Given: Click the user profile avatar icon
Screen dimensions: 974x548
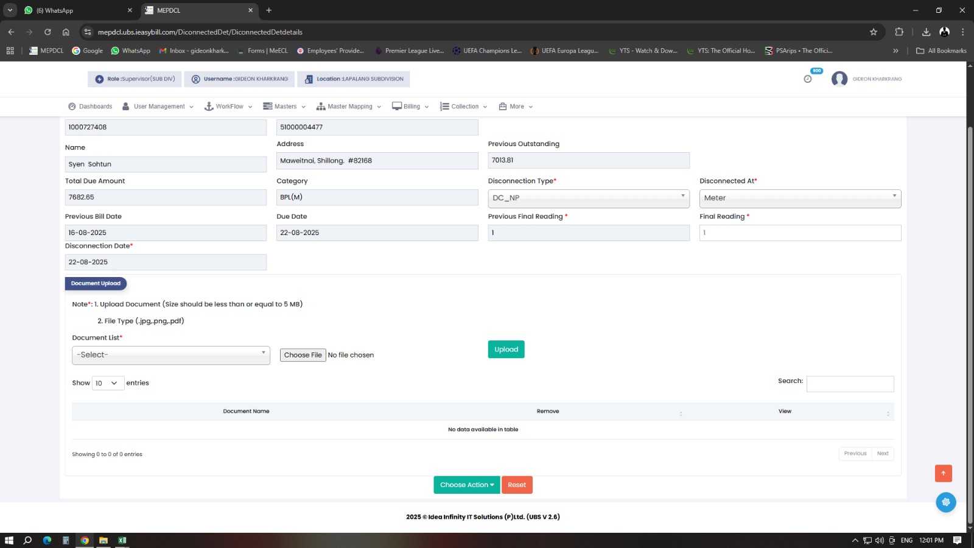Looking at the screenshot, I should click(839, 79).
